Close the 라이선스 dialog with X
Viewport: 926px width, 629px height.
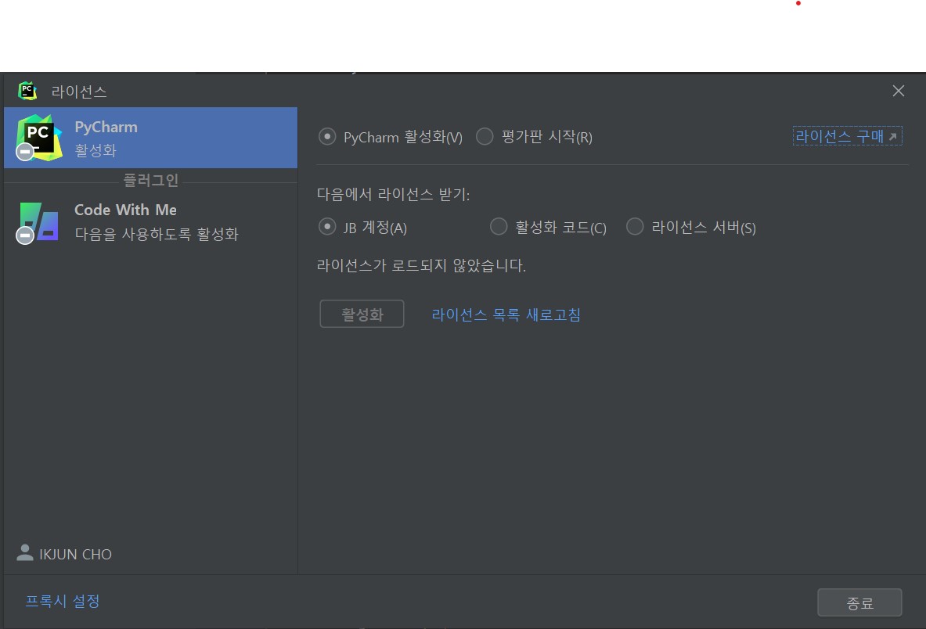click(899, 91)
